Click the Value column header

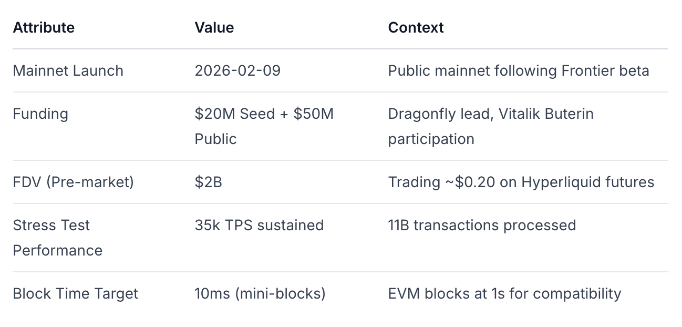point(214,27)
